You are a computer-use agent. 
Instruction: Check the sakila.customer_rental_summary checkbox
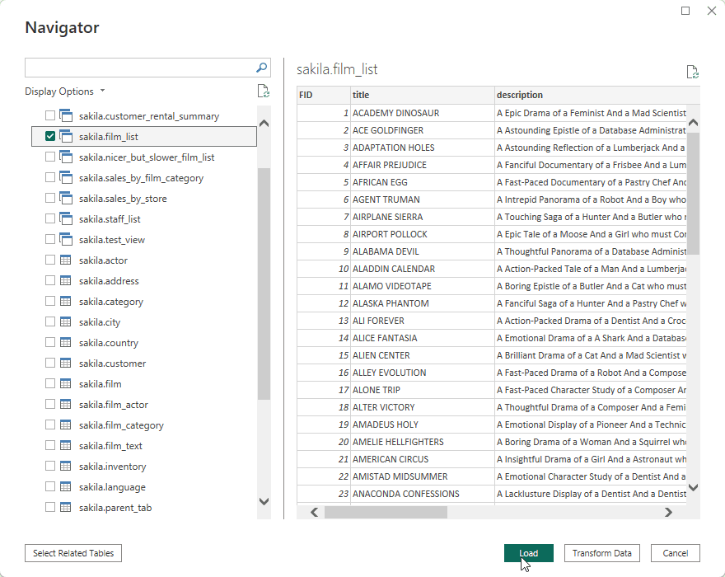coord(50,115)
